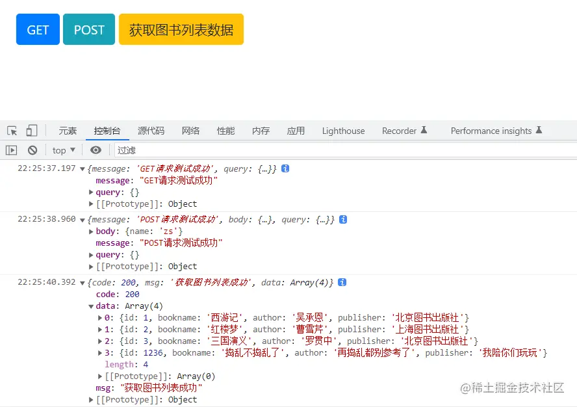Viewport: 577px width, 407px height.
Task: Collapse the POST请求测试成功 log object
Action: click(x=83, y=220)
